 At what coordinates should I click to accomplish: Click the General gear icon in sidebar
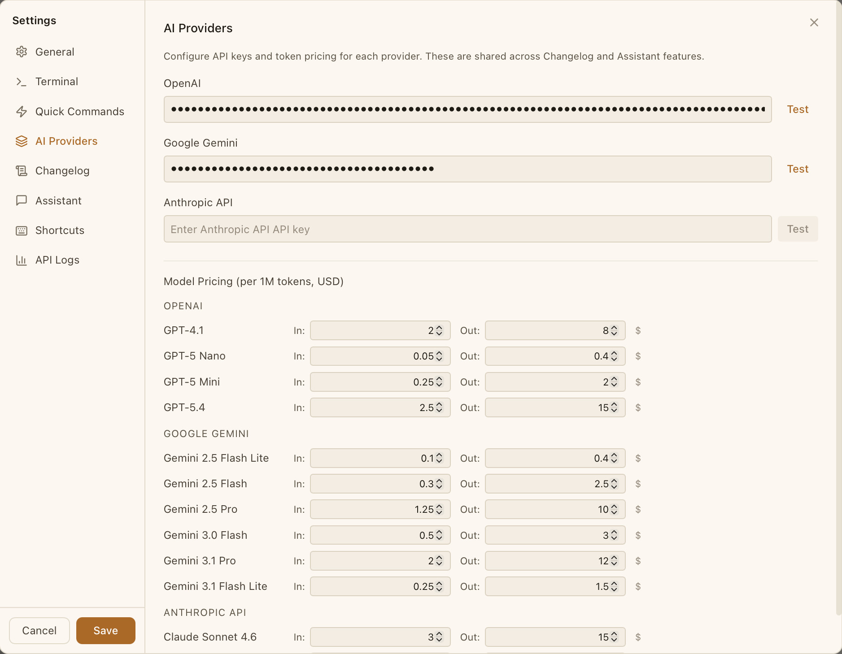(22, 52)
